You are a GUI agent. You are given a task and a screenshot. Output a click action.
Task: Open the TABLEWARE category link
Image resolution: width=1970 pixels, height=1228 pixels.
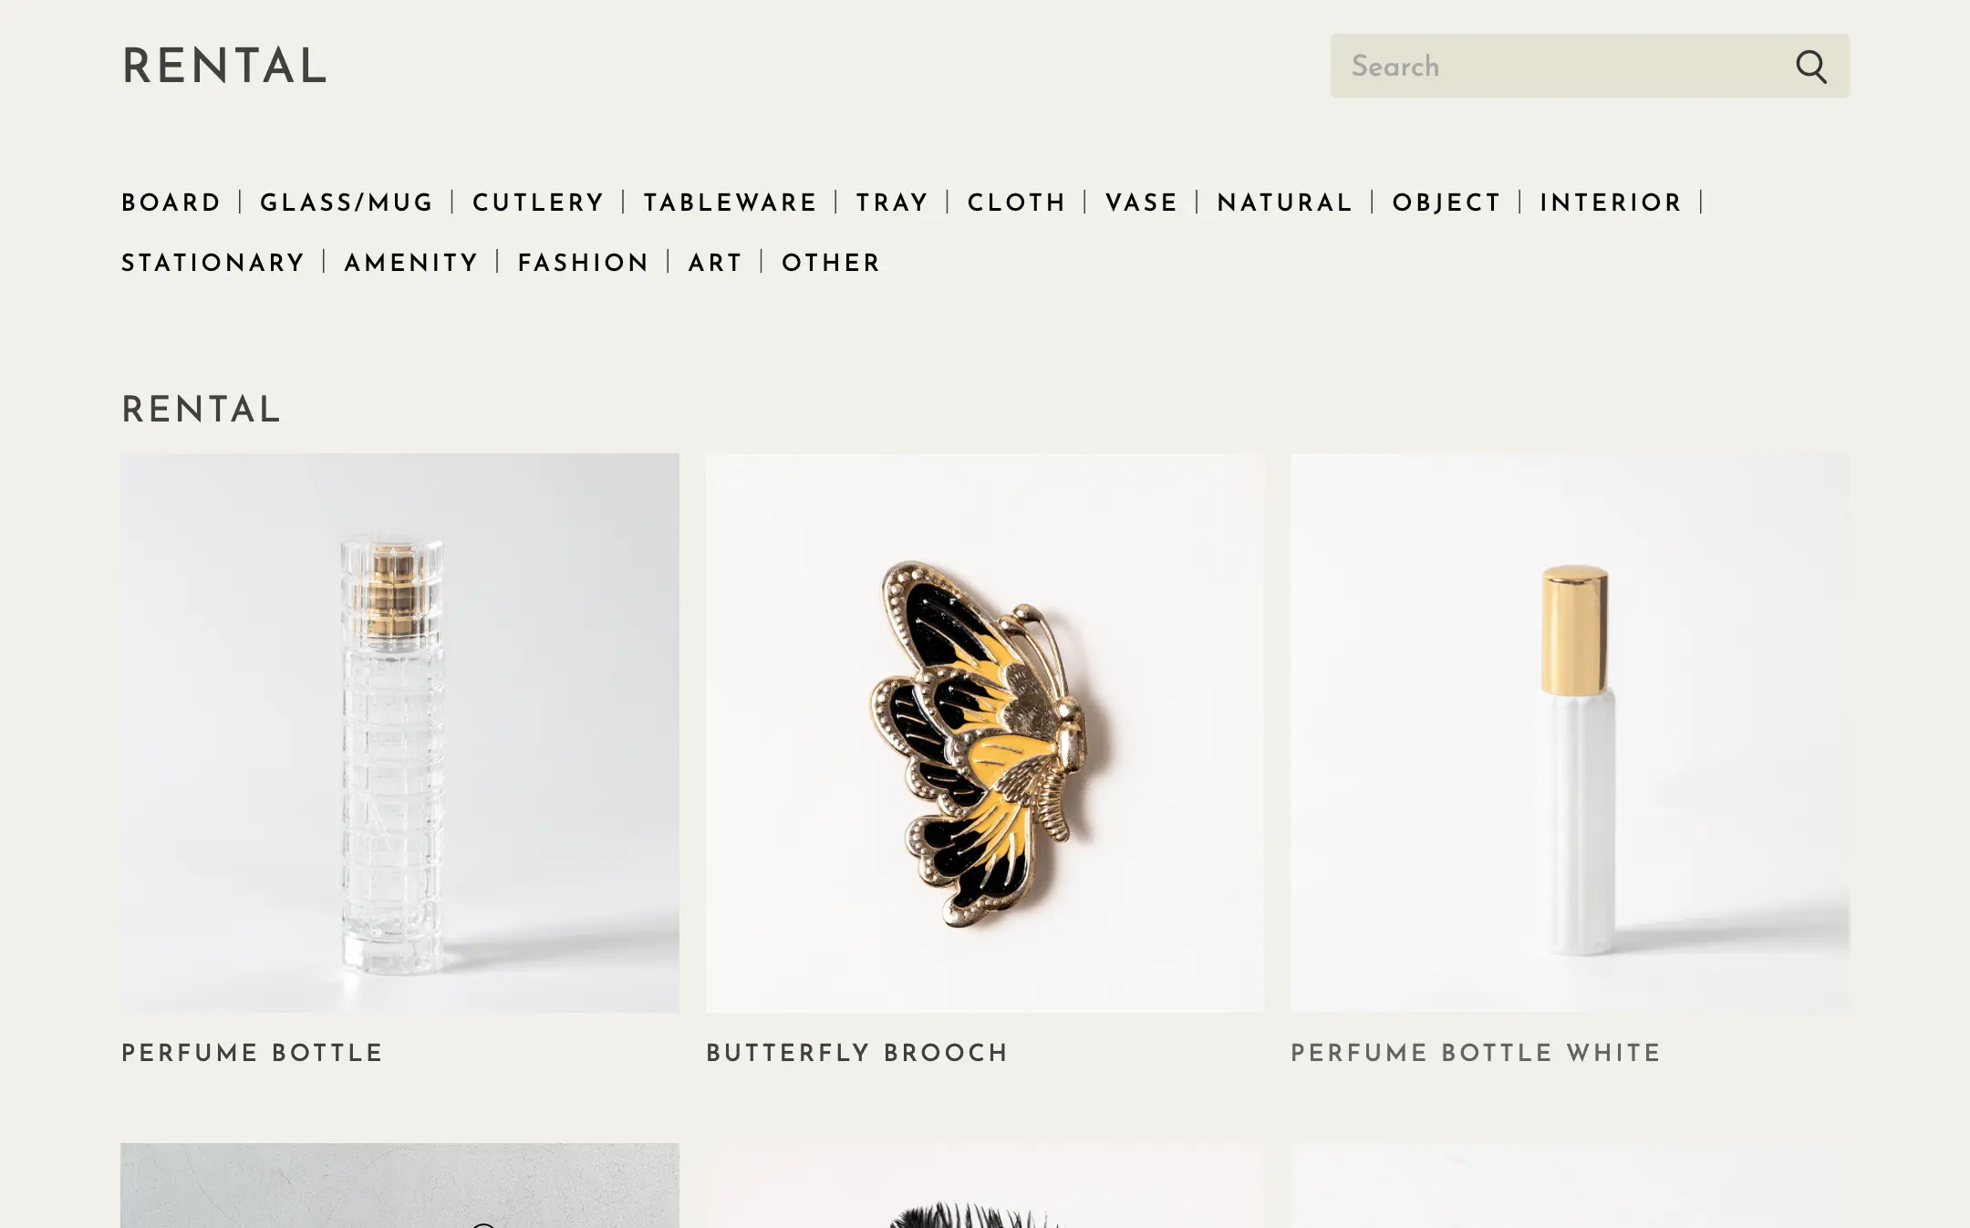click(730, 203)
